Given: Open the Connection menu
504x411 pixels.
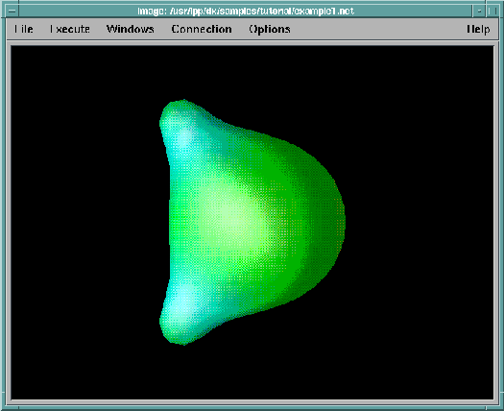Looking at the screenshot, I should click(202, 29).
